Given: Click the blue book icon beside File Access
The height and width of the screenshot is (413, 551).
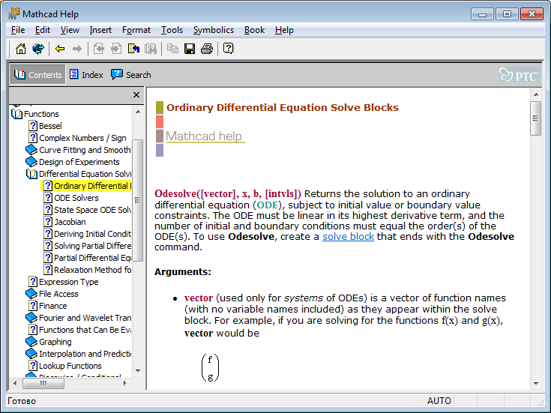Looking at the screenshot, I should click(x=31, y=294).
